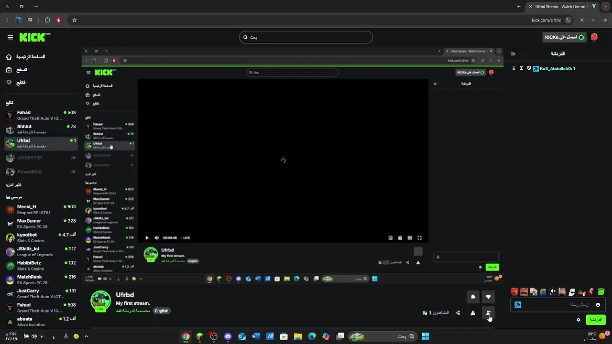Toggle stream volume mute icon

[x=156, y=237]
